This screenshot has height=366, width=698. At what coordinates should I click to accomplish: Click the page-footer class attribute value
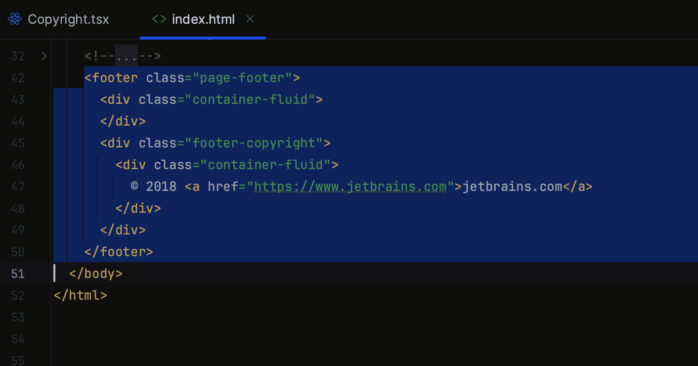tap(246, 78)
